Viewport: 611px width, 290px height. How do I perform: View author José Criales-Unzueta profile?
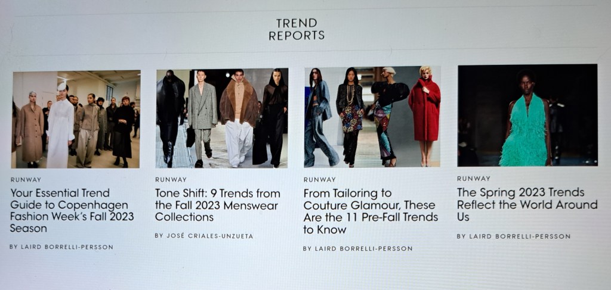click(x=204, y=236)
